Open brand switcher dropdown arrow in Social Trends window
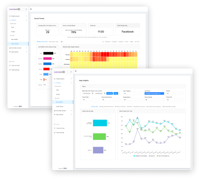The image size is (200, 179). point(26,9)
